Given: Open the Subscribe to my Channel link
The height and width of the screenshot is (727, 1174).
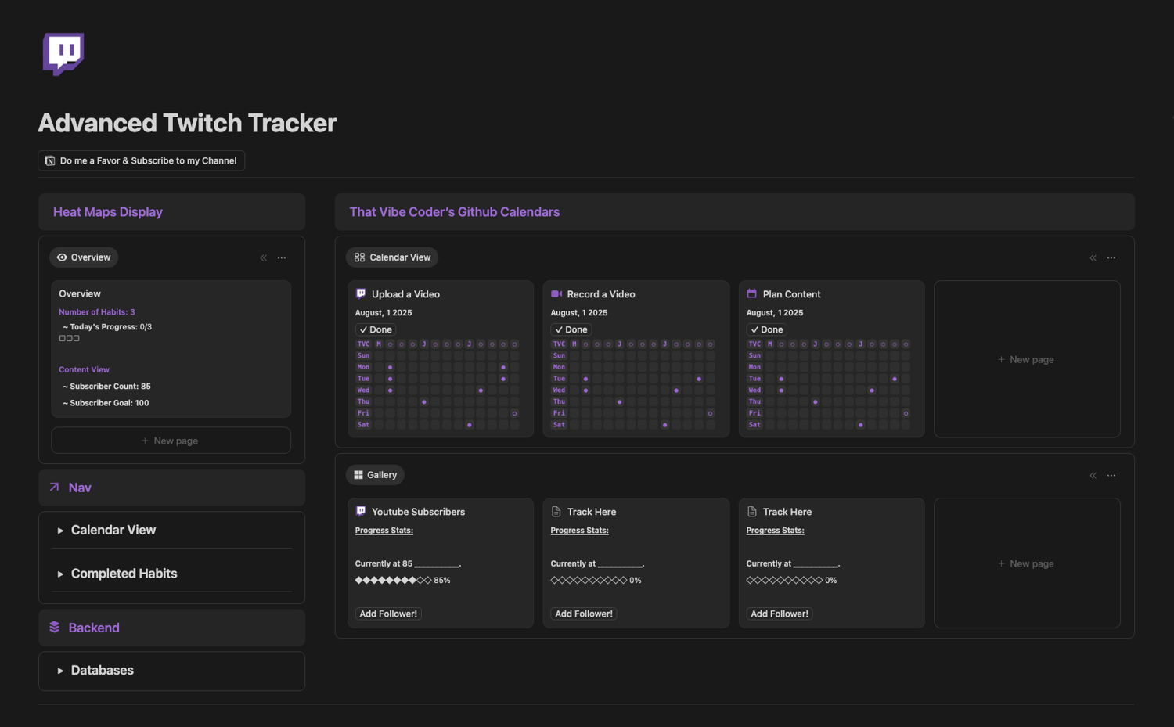Looking at the screenshot, I should click(x=142, y=160).
